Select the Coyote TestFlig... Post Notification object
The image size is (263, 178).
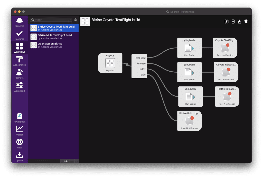[225, 48]
